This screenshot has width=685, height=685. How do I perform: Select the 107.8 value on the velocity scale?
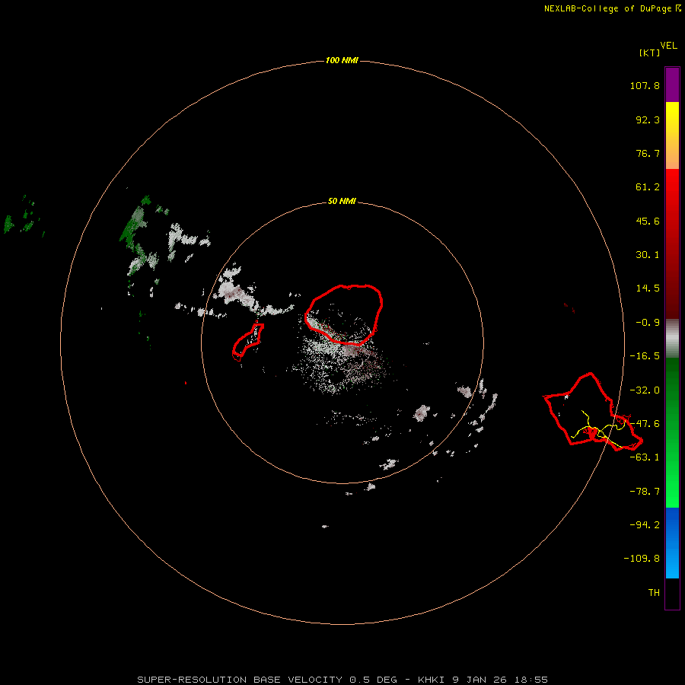pos(645,85)
